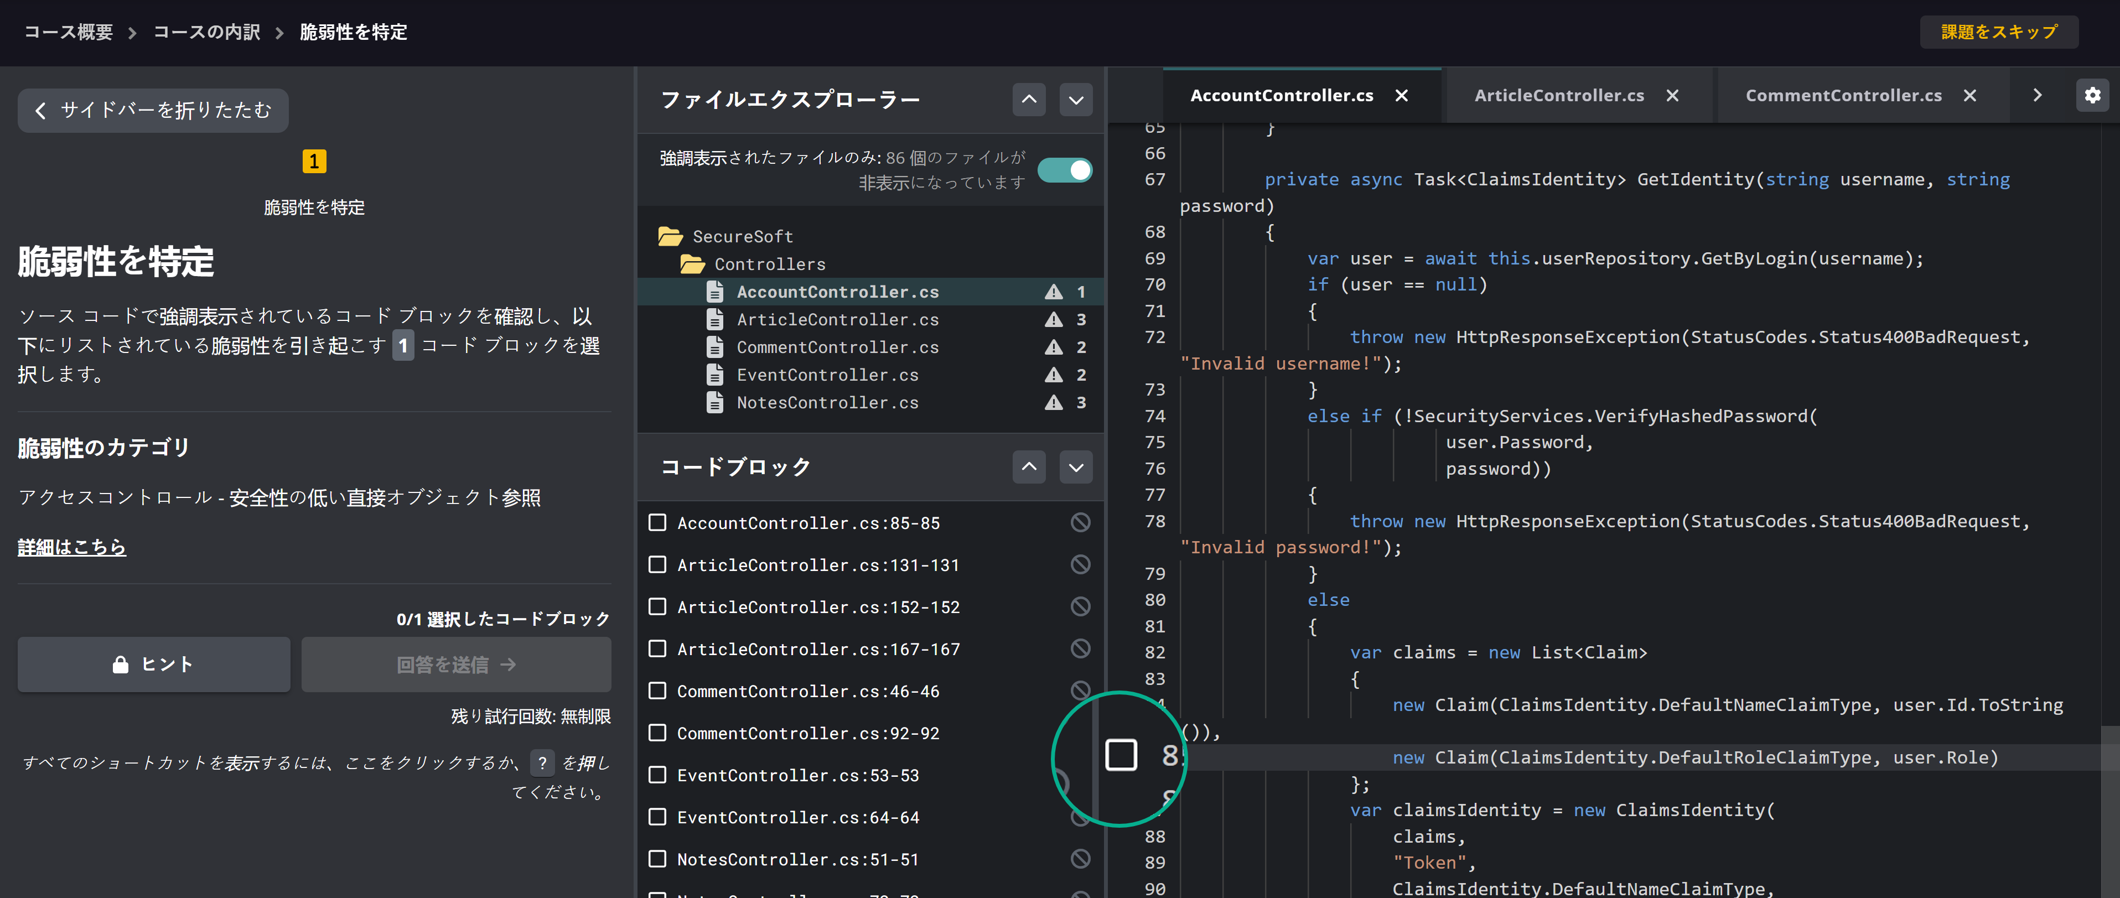This screenshot has width=2120, height=898.
Task: Check the NotesController.cs:51-51 code block
Action: (657, 859)
